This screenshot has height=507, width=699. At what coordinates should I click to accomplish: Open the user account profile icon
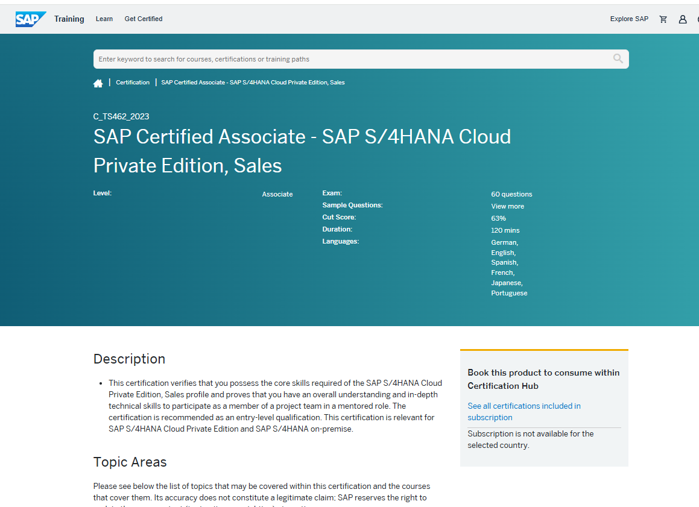click(x=683, y=19)
